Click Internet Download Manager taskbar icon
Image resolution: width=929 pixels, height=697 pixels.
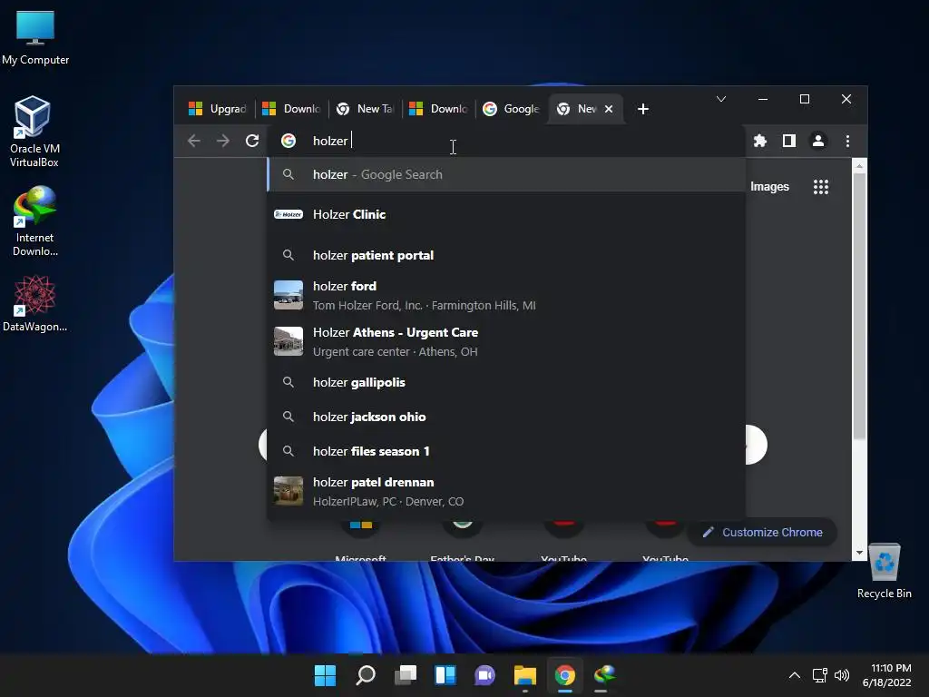tap(604, 675)
